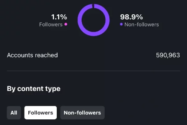
Task: Click the purple Non-followers legend dot
Action: (121, 24)
